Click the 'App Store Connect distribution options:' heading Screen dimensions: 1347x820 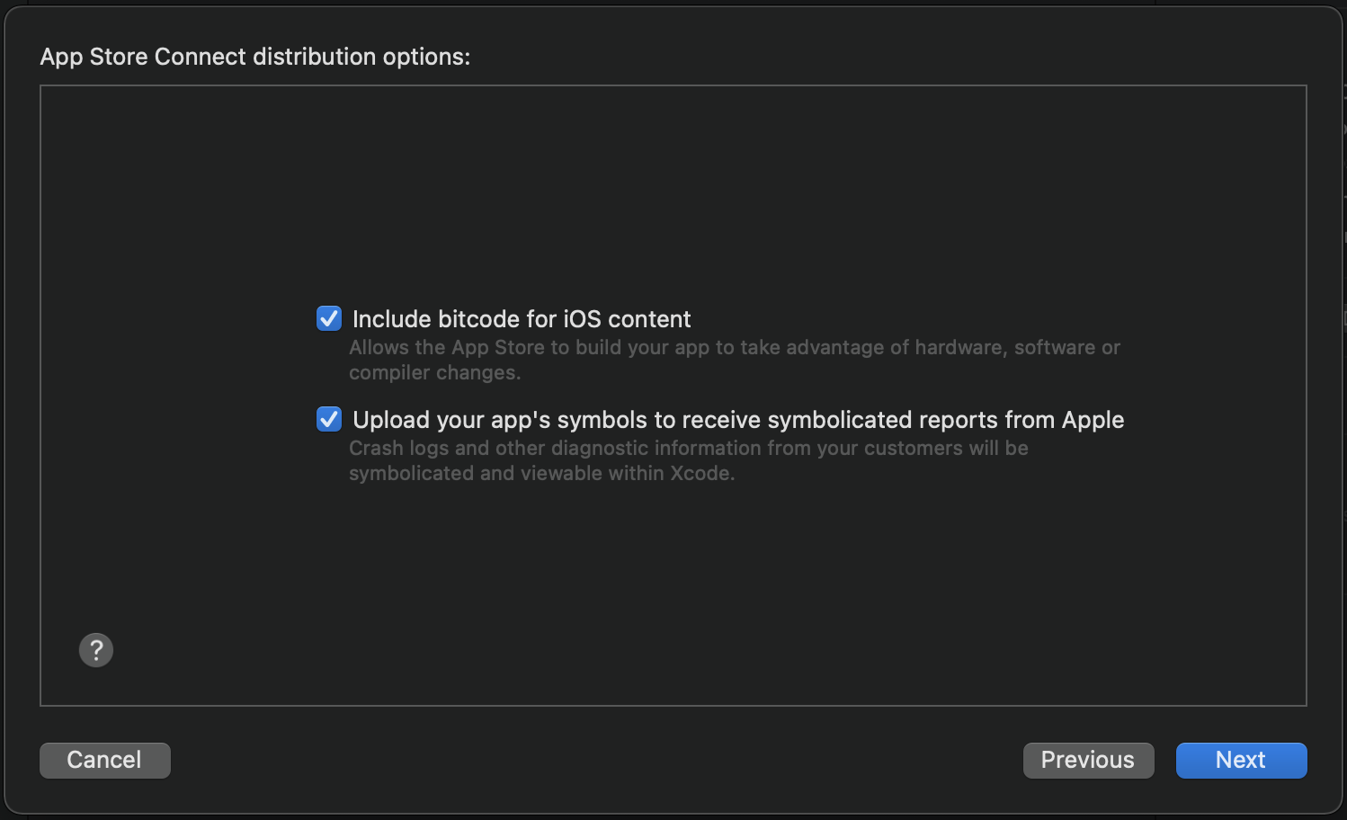255,57
